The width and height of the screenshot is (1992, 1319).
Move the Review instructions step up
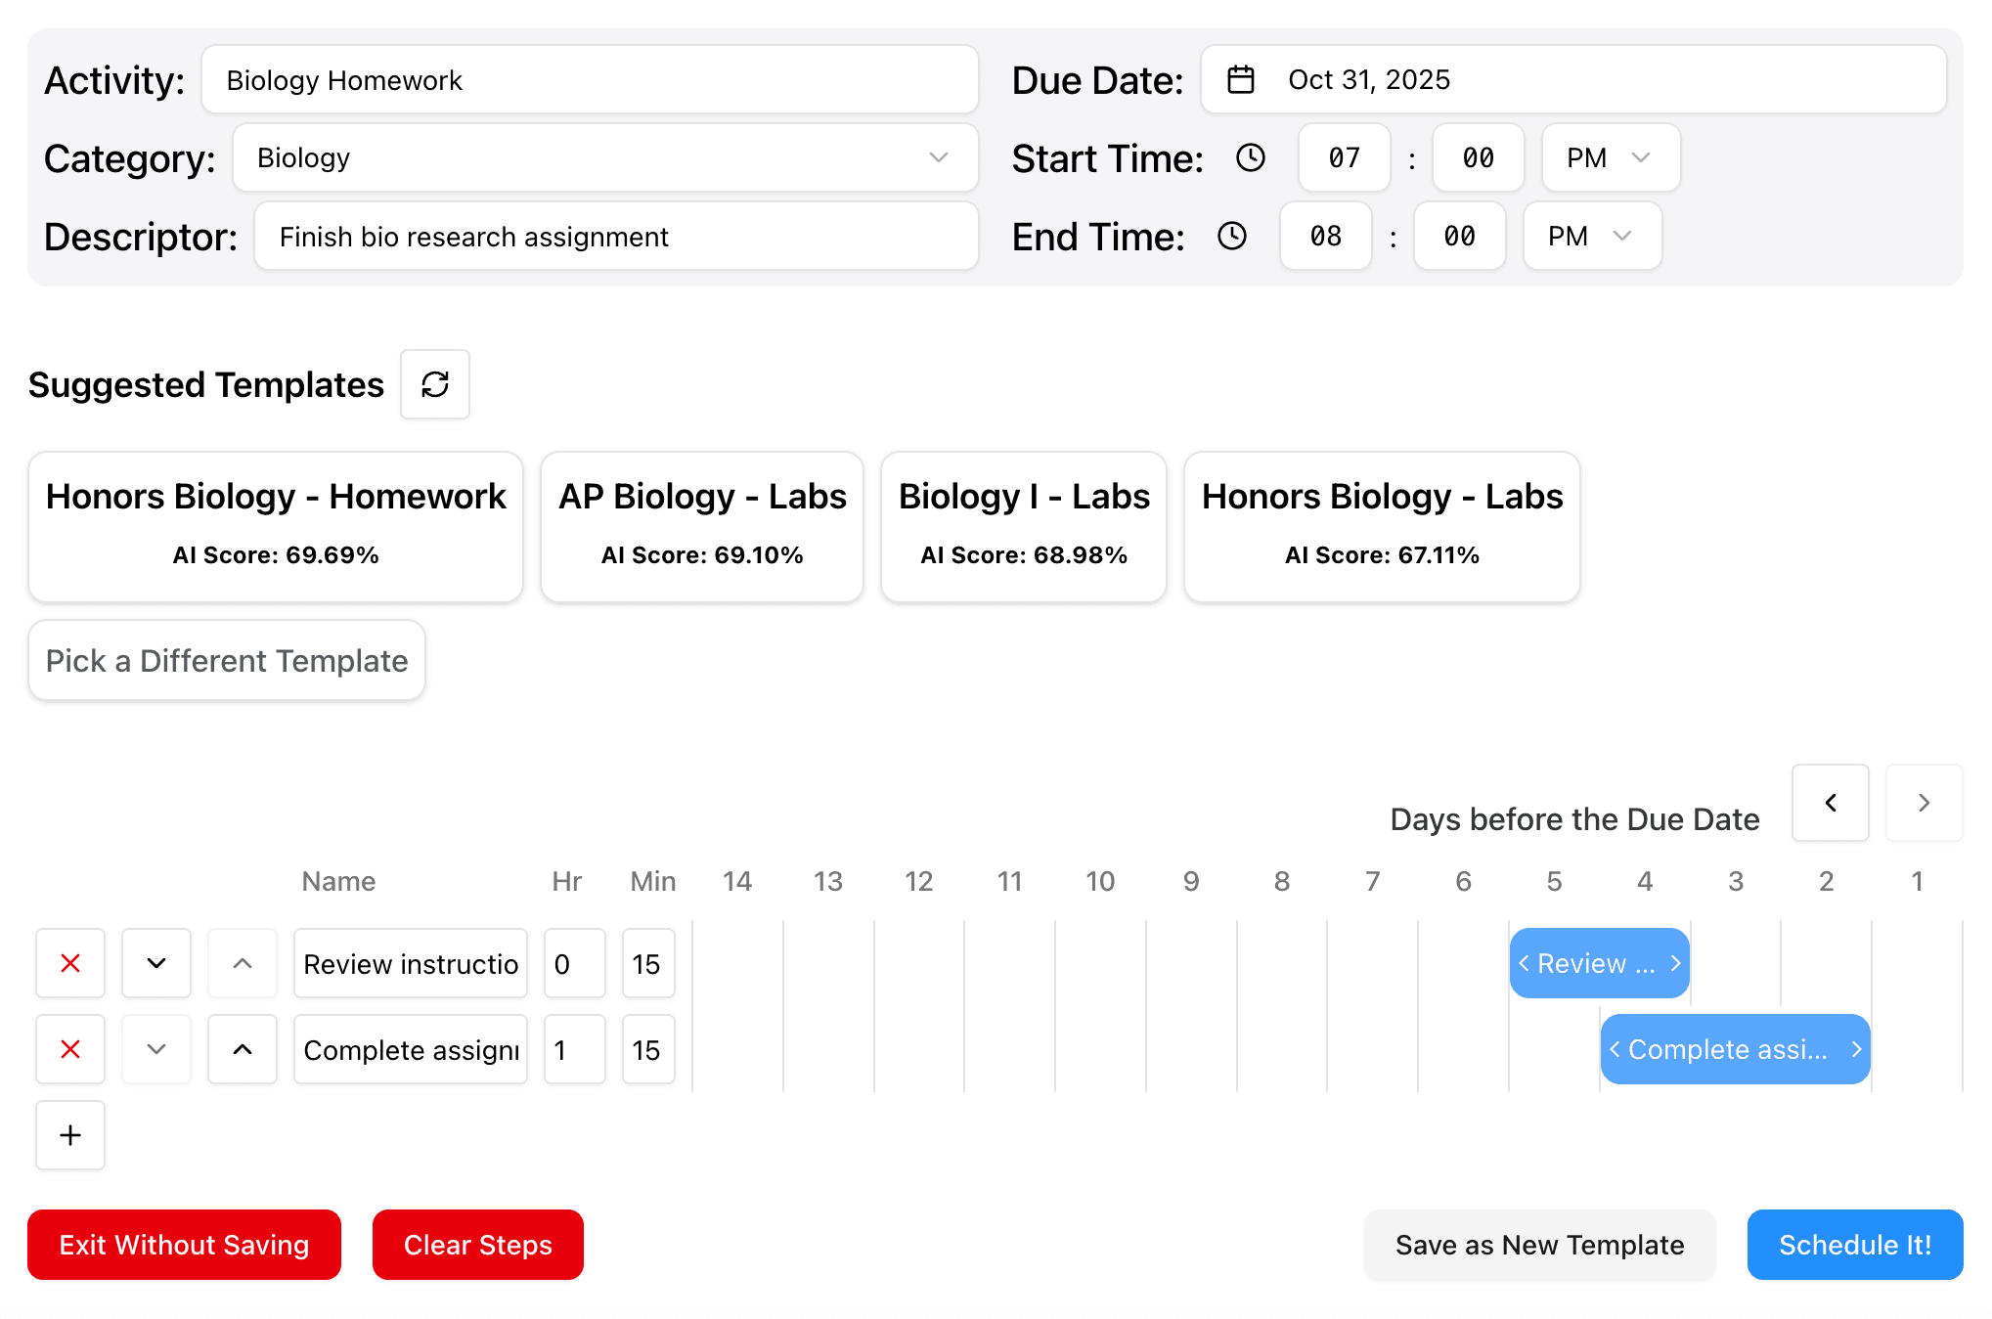[x=242, y=963]
